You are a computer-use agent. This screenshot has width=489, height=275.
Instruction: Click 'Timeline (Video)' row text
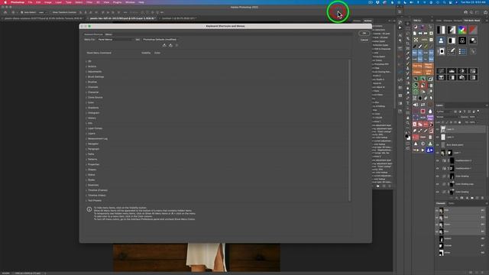point(97,196)
